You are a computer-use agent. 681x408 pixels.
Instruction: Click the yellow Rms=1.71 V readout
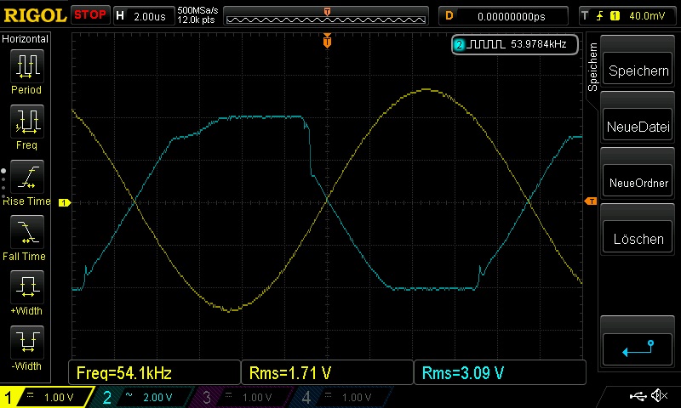click(x=327, y=373)
